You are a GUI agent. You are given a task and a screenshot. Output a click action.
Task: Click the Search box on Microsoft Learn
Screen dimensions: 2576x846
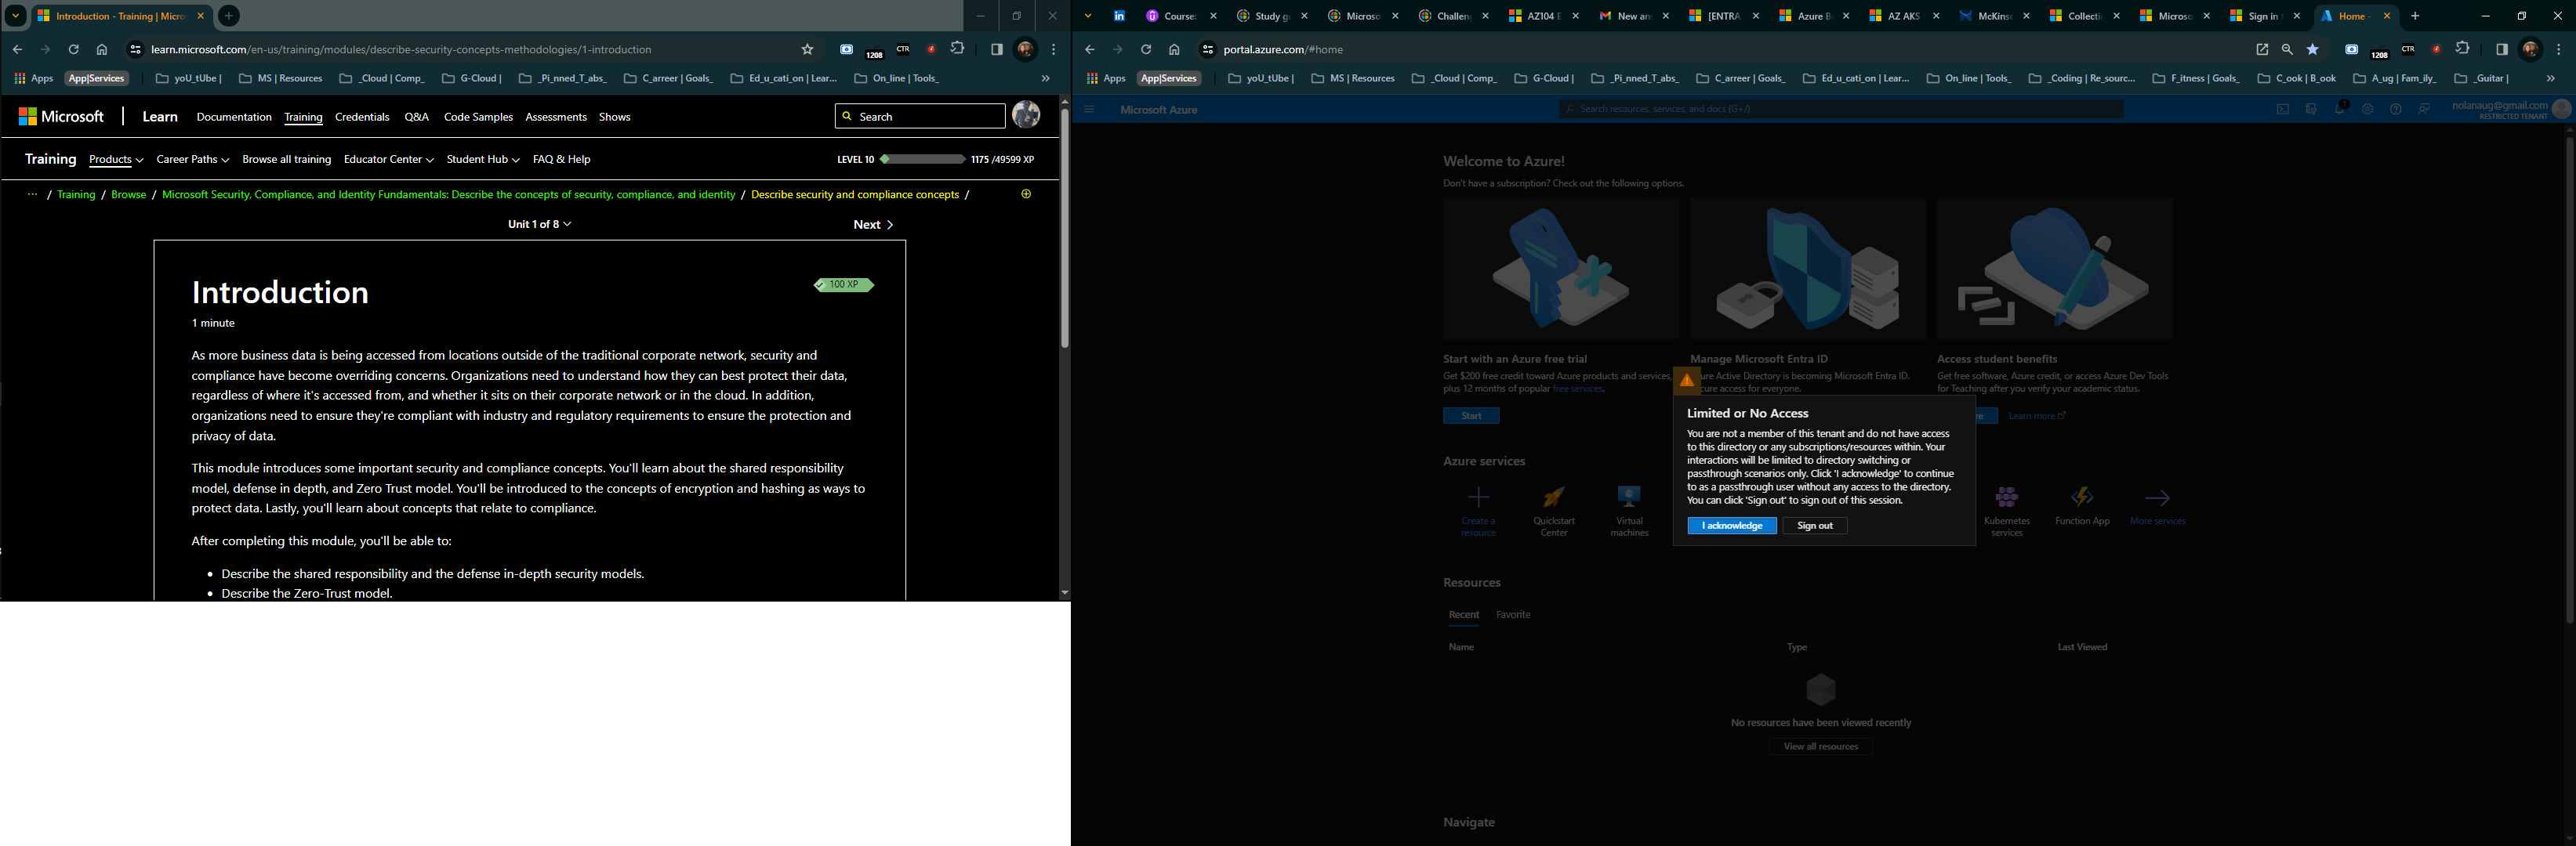pos(920,117)
